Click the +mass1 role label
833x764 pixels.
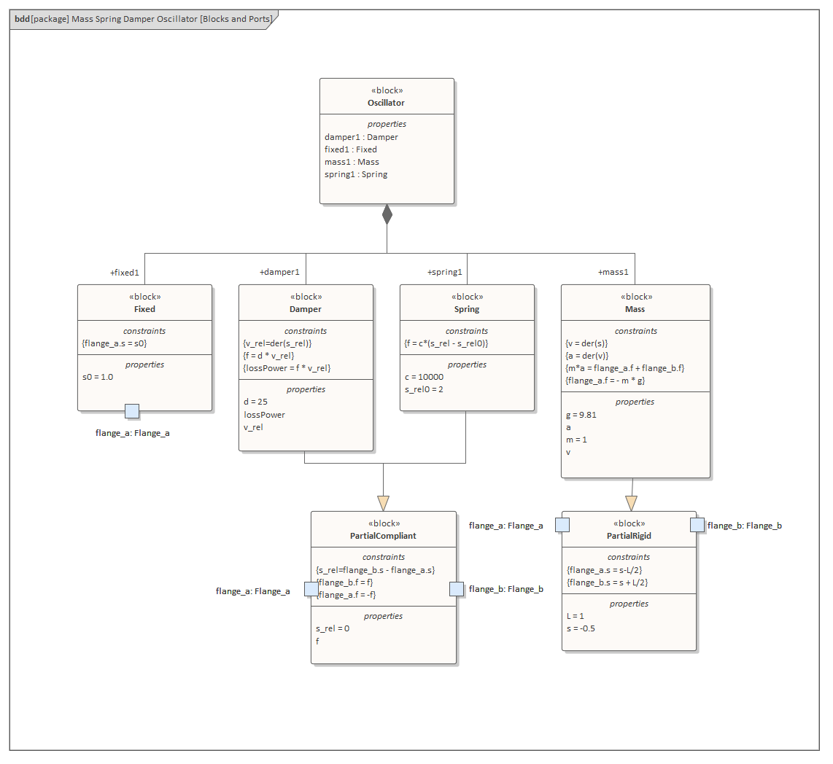coord(613,273)
